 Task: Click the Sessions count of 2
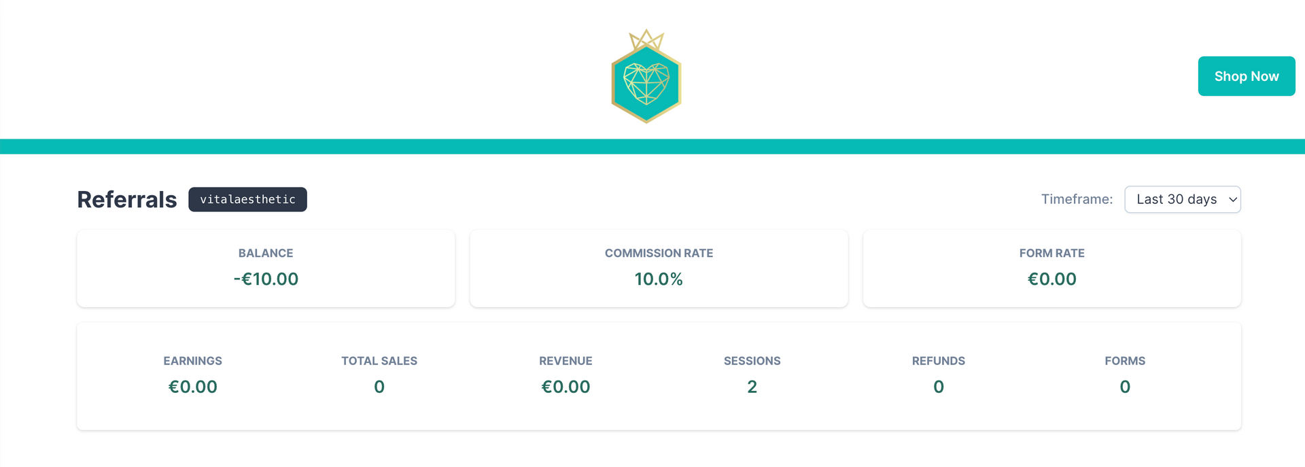coord(752,387)
